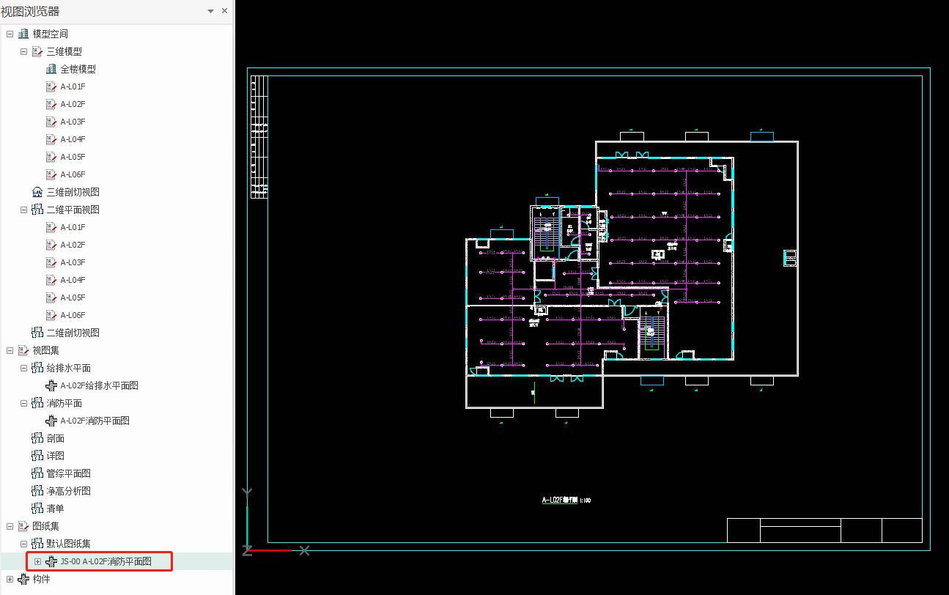The image size is (949, 595).
Task: Open A-L05F under 二维平面视图
Action: (x=73, y=297)
